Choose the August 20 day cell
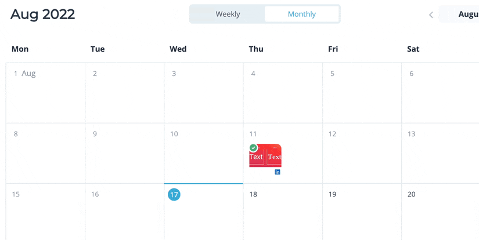 tap(440, 213)
